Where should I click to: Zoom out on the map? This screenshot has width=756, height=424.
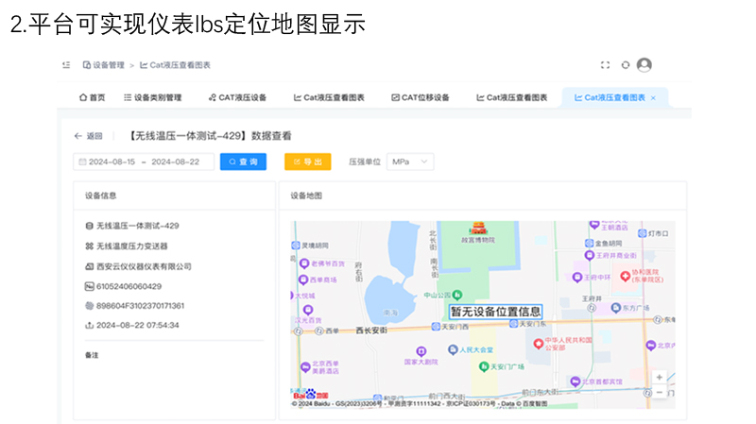click(x=659, y=391)
